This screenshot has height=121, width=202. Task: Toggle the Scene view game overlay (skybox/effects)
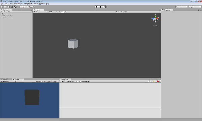[x=62, y=12]
